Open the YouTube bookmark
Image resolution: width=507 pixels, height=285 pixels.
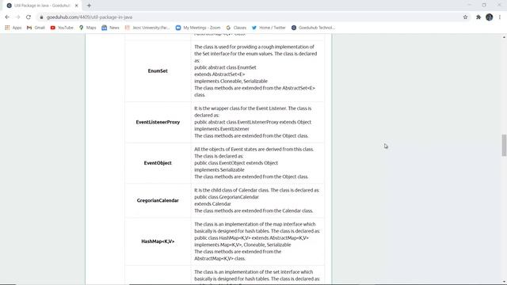tap(62, 28)
